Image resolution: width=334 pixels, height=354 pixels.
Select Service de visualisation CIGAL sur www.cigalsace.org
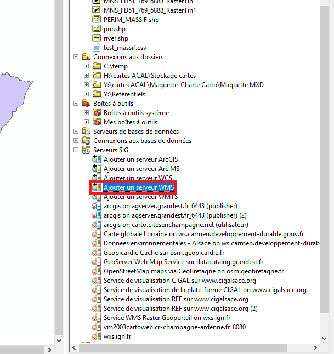pyautogui.click(x=180, y=281)
